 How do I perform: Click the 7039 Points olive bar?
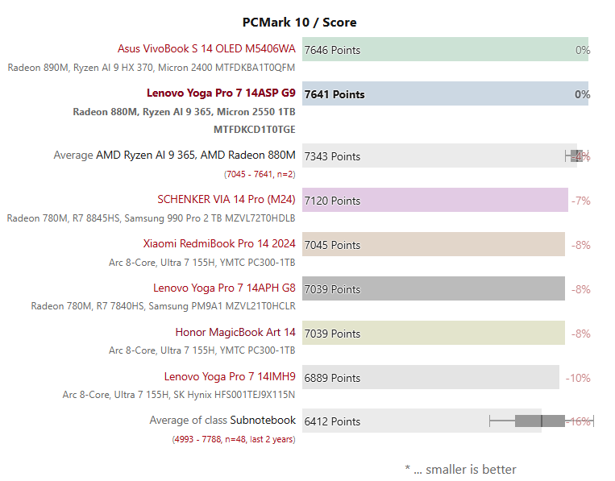pos(434,333)
